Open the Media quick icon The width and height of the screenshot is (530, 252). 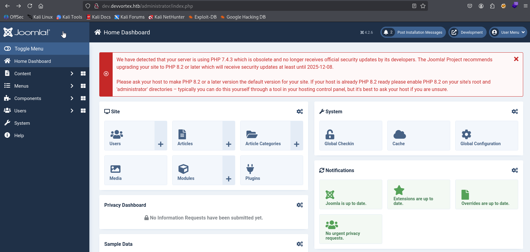coord(136,170)
